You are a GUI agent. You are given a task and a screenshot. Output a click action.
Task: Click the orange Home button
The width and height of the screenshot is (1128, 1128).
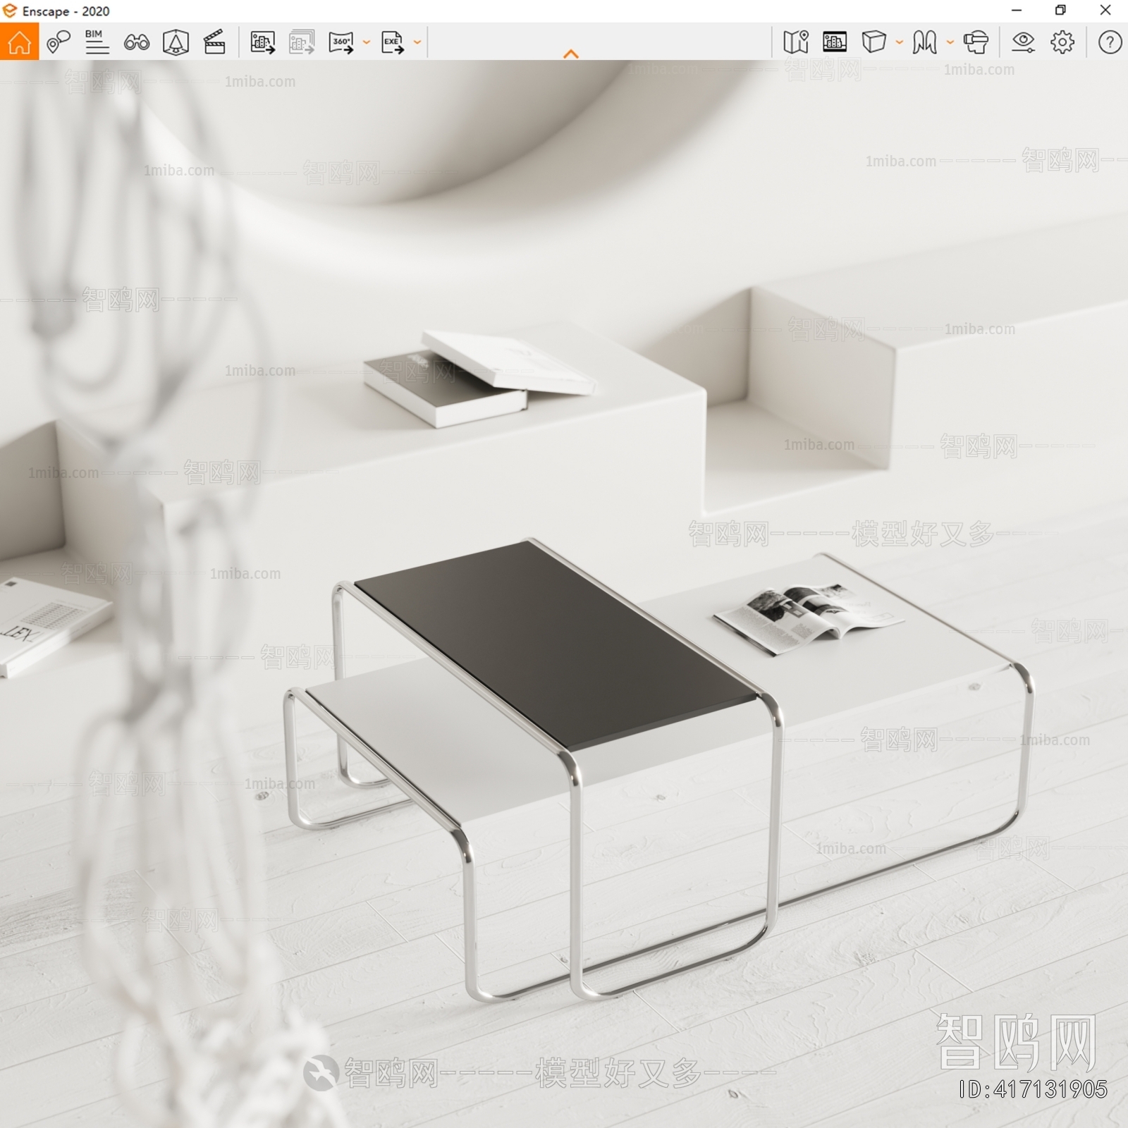point(19,42)
